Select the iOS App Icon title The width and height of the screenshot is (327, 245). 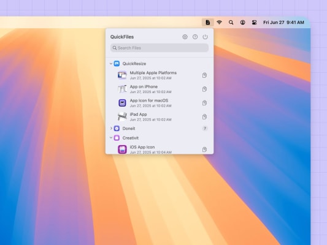pyautogui.click(x=142, y=147)
